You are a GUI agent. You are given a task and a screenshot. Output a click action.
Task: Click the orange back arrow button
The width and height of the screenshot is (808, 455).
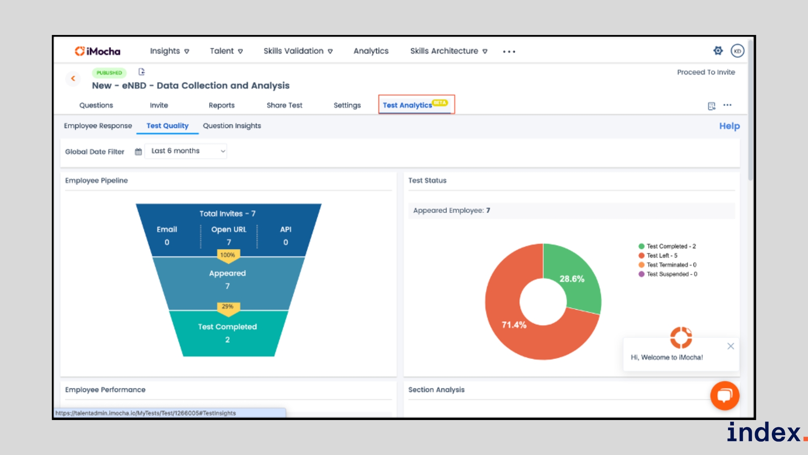point(73,78)
